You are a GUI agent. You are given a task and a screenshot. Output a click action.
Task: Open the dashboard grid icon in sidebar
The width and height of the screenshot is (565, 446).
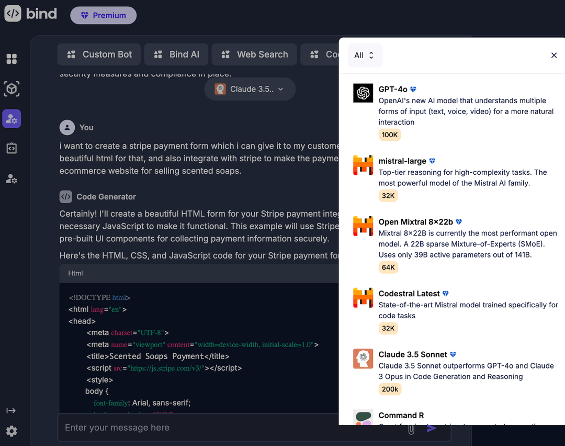point(12,59)
